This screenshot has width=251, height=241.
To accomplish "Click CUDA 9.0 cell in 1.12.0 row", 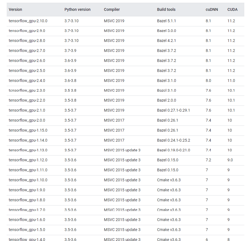I will pos(230,160).
